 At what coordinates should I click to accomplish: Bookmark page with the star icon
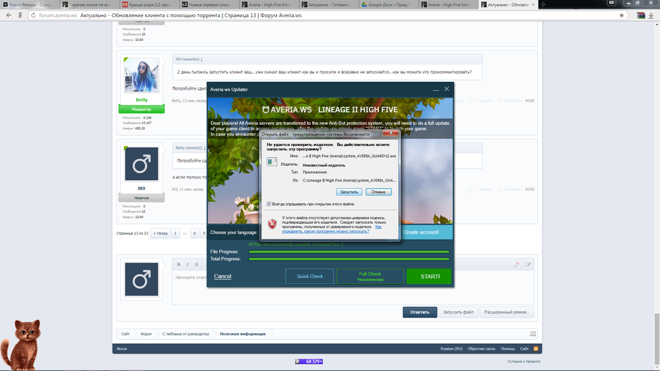(622, 15)
